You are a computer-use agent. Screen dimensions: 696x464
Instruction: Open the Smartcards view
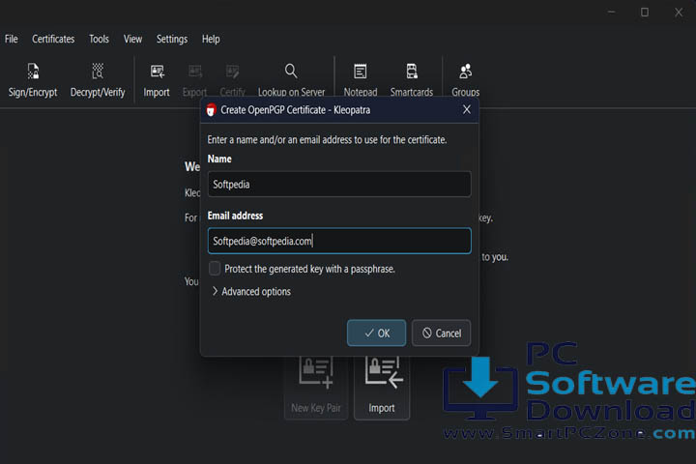pos(412,80)
